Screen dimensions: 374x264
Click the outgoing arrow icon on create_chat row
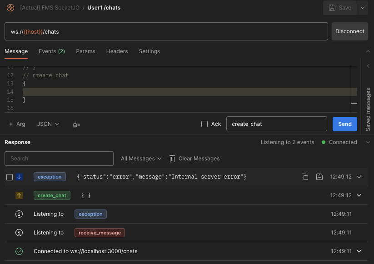(x=19, y=195)
